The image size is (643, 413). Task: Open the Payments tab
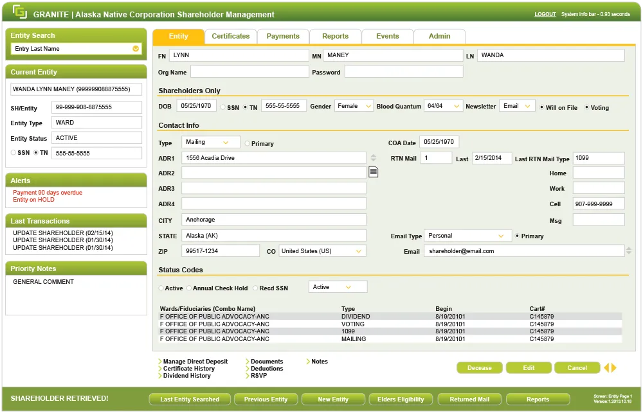pyautogui.click(x=283, y=37)
